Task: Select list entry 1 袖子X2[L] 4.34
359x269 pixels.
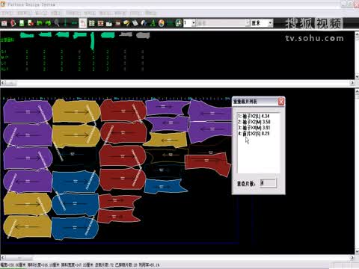Action: 254,116
